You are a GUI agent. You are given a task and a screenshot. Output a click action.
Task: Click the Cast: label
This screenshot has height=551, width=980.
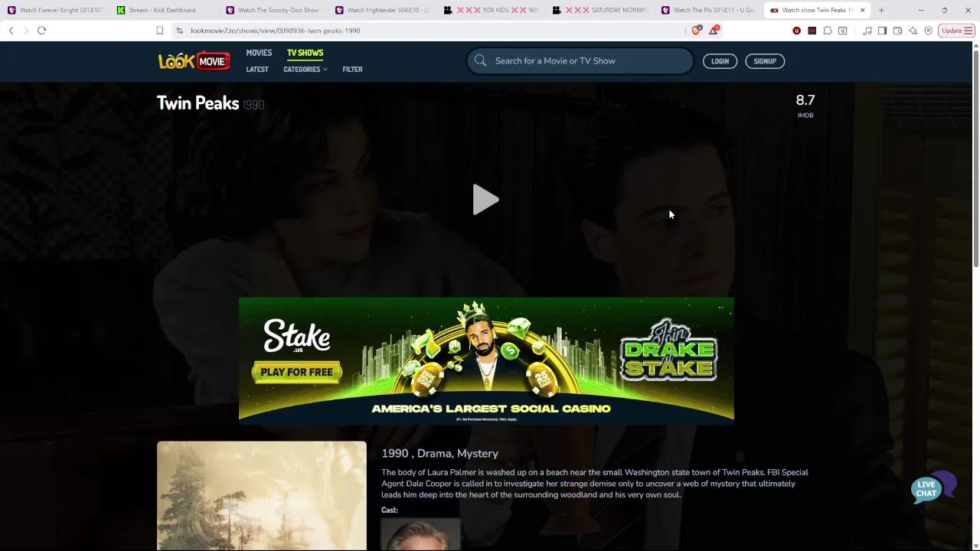(x=390, y=510)
